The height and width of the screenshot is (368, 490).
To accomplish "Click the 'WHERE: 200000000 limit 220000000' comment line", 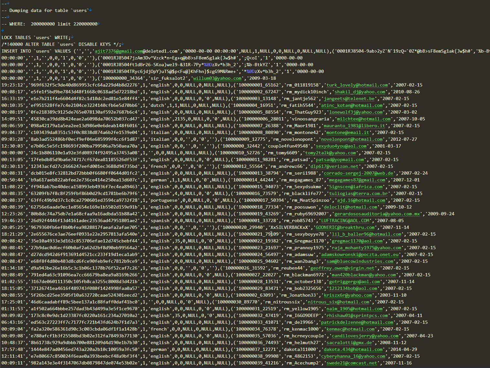I will (x=49, y=24).
